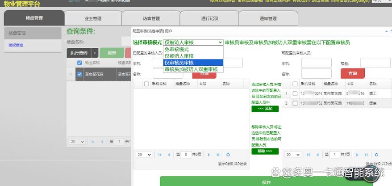The width and height of the screenshot is (392, 186).
Task: Focus 手机 field for available reviewers
Action: 316,63
